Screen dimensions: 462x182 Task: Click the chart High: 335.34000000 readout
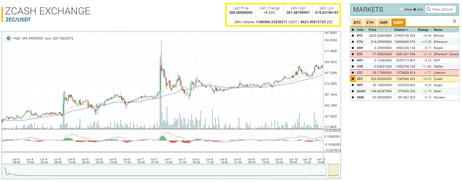coord(28,38)
